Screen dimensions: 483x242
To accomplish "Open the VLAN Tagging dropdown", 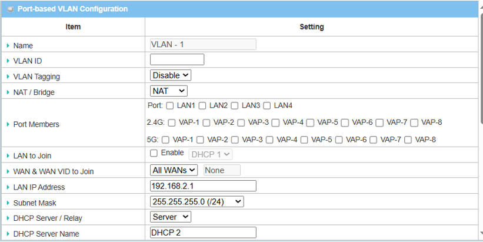I will [171, 75].
